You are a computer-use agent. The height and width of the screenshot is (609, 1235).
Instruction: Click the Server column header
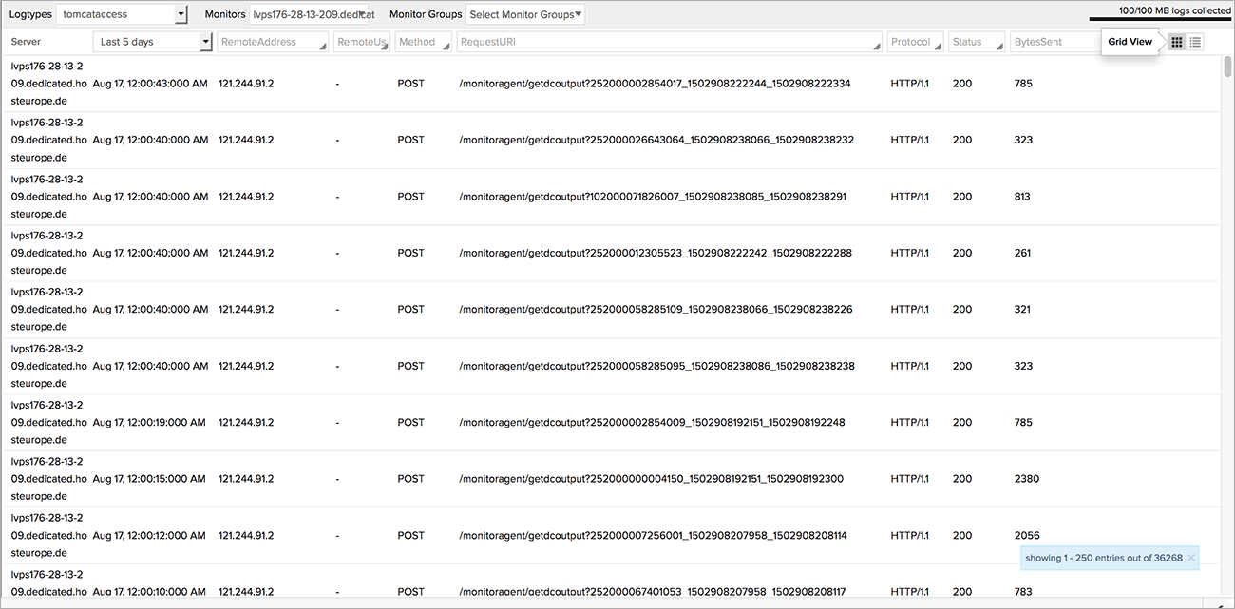tap(27, 42)
